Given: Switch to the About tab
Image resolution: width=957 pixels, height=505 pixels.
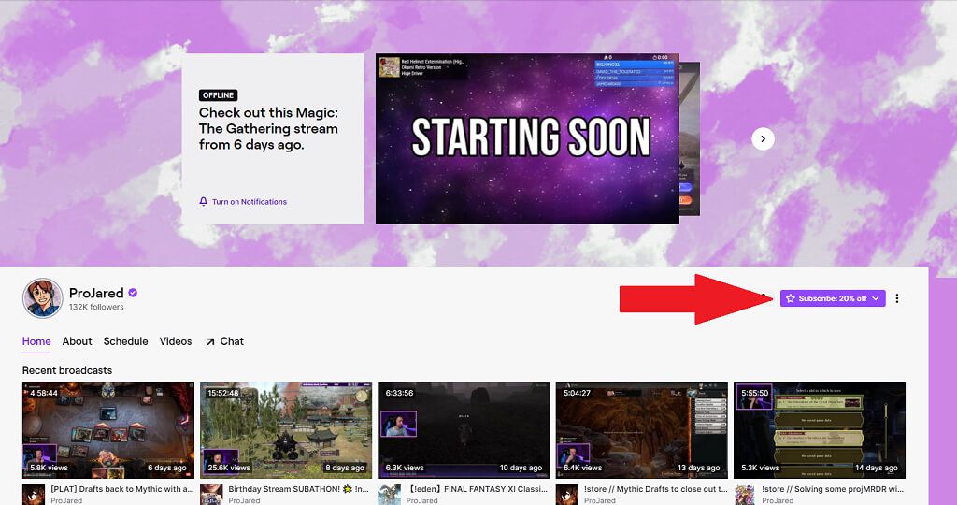Looking at the screenshot, I should (x=77, y=341).
